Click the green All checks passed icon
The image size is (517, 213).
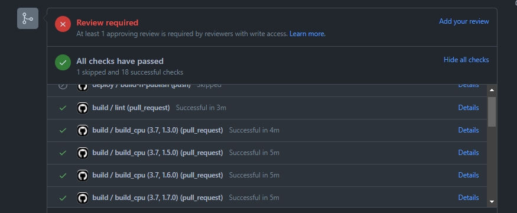63,62
